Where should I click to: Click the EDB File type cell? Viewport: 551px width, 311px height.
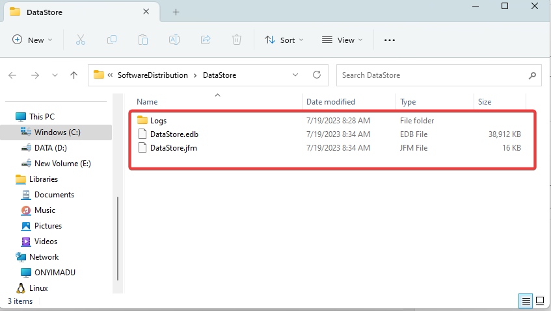tap(414, 134)
